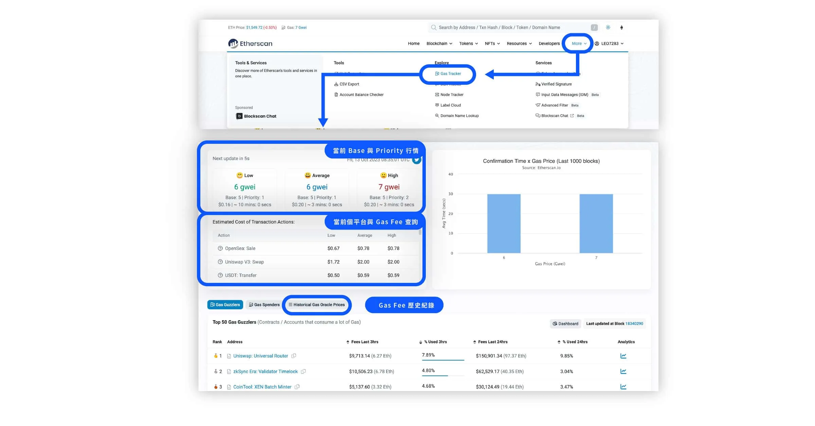
Task: Open CoinTool: XEN Batch Minter link
Action: pyautogui.click(x=262, y=387)
